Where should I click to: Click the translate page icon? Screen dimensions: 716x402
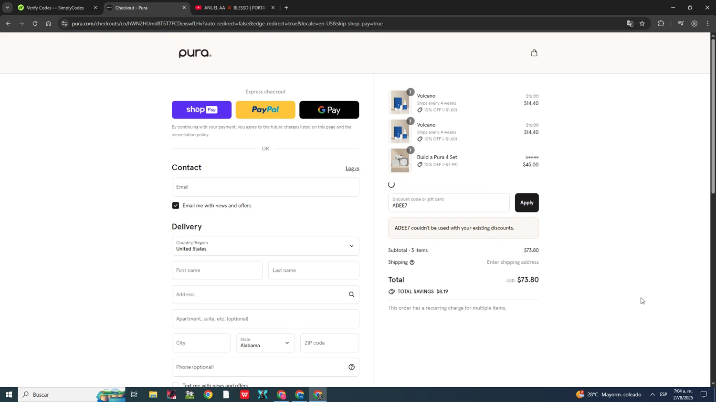(630, 23)
